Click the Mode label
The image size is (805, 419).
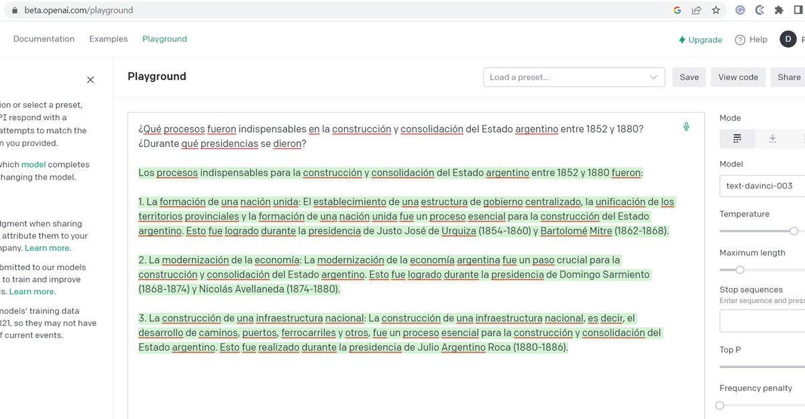coord(731,118)
